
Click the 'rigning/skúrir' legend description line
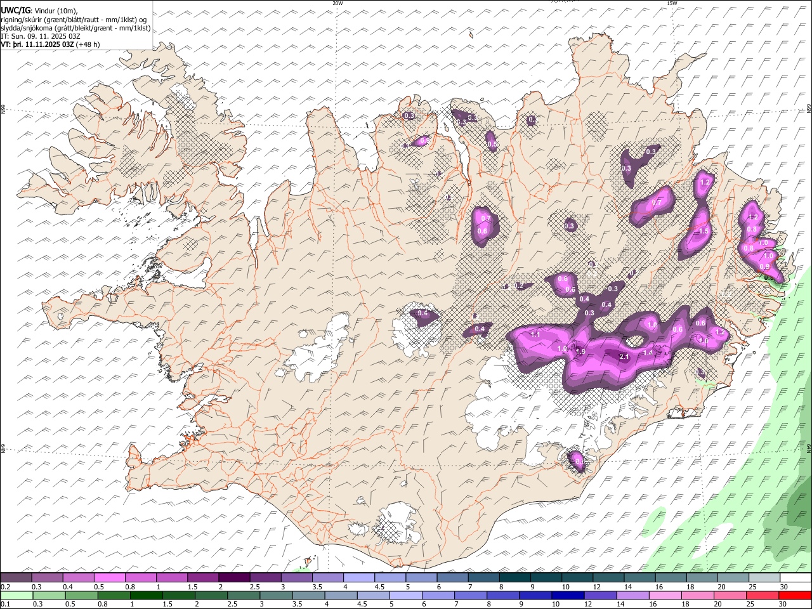click(74, 20)
